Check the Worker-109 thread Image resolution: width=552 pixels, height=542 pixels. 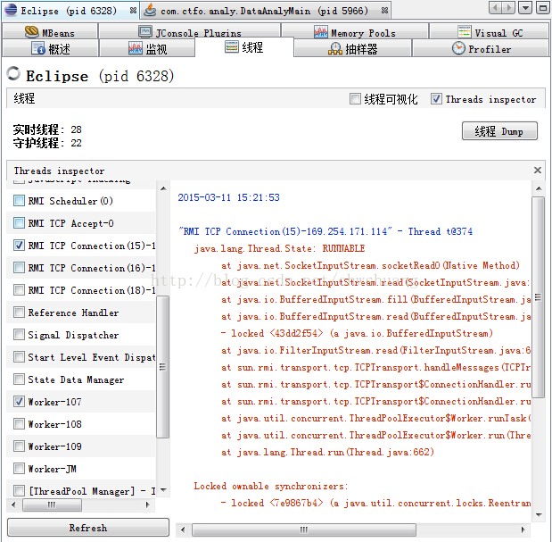pyautogui.click(x=19, y=446)
